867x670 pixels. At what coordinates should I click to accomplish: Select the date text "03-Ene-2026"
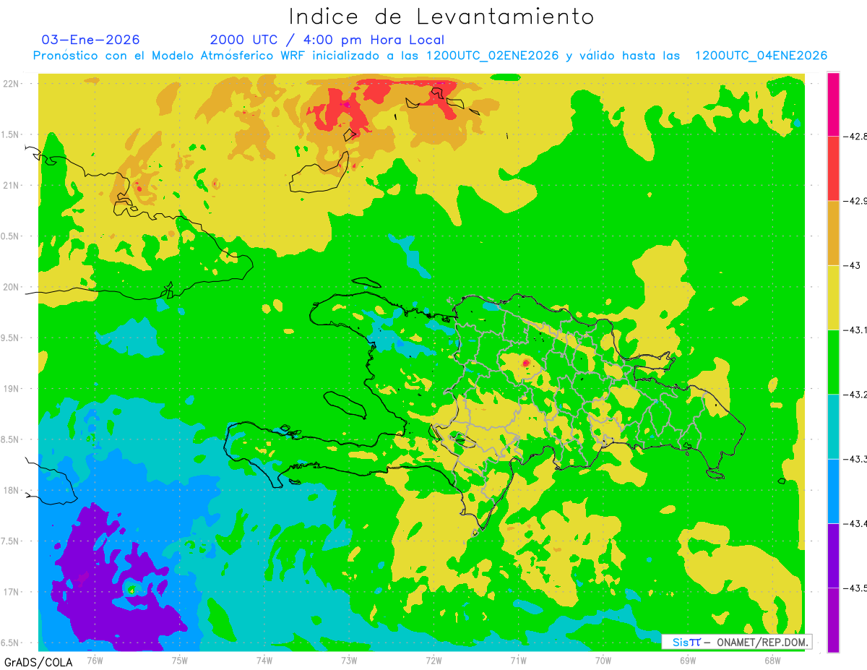click(90, 40)
